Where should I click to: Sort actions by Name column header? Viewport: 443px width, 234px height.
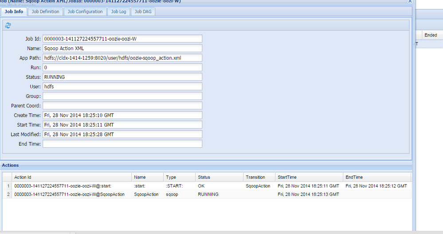[x=148, y=177]
